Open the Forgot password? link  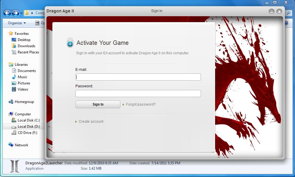point(141,104)
